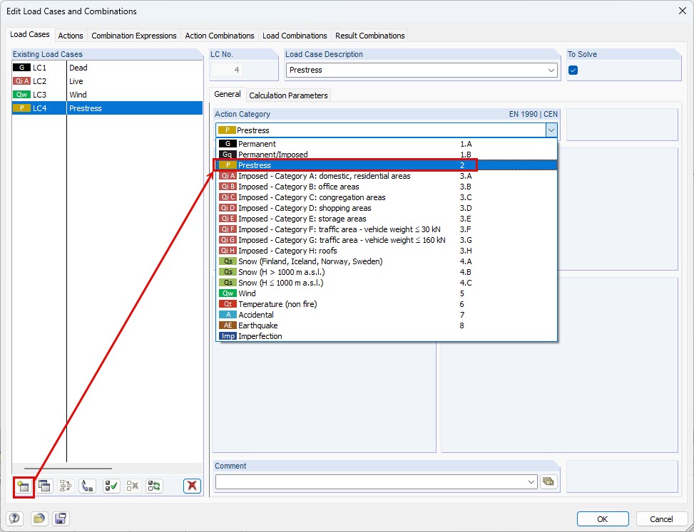This screenshot has height=532, width=694.
Task: Open the Actions tab
Action: point(71,36)
